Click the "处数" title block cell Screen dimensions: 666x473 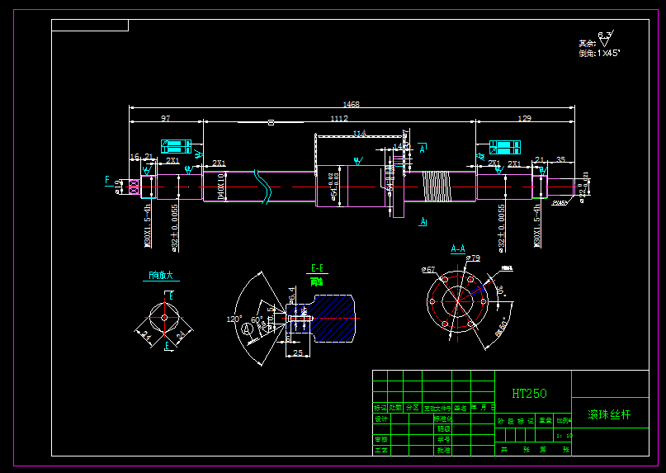pos(395,408)
